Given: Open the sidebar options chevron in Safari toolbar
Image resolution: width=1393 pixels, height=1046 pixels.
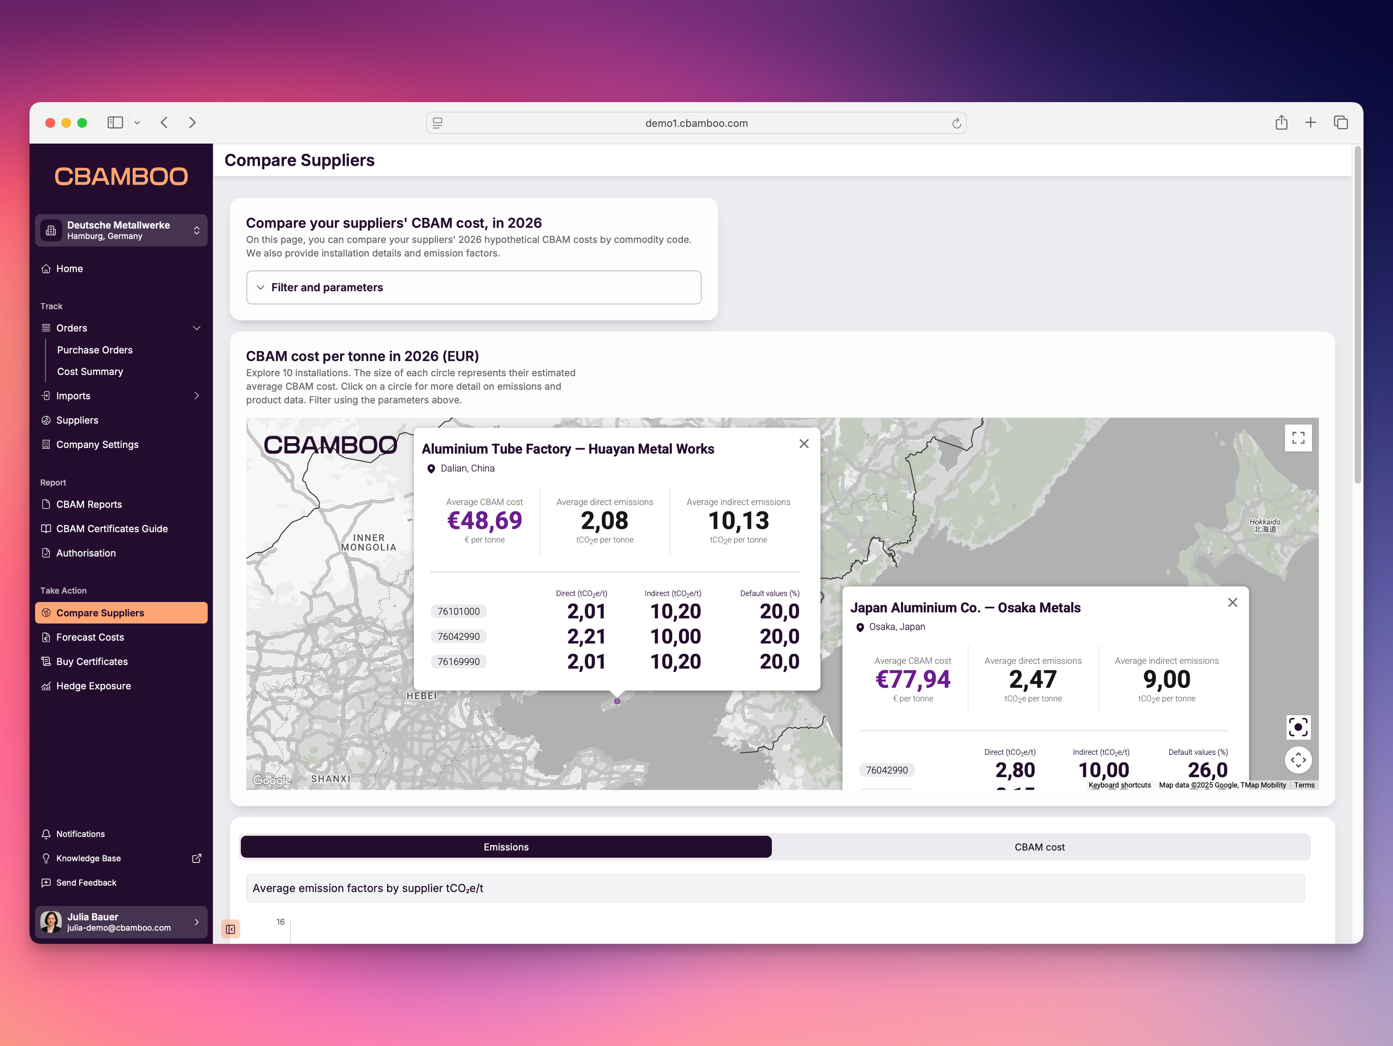Looking at the screenshot, I should point(137,123).
